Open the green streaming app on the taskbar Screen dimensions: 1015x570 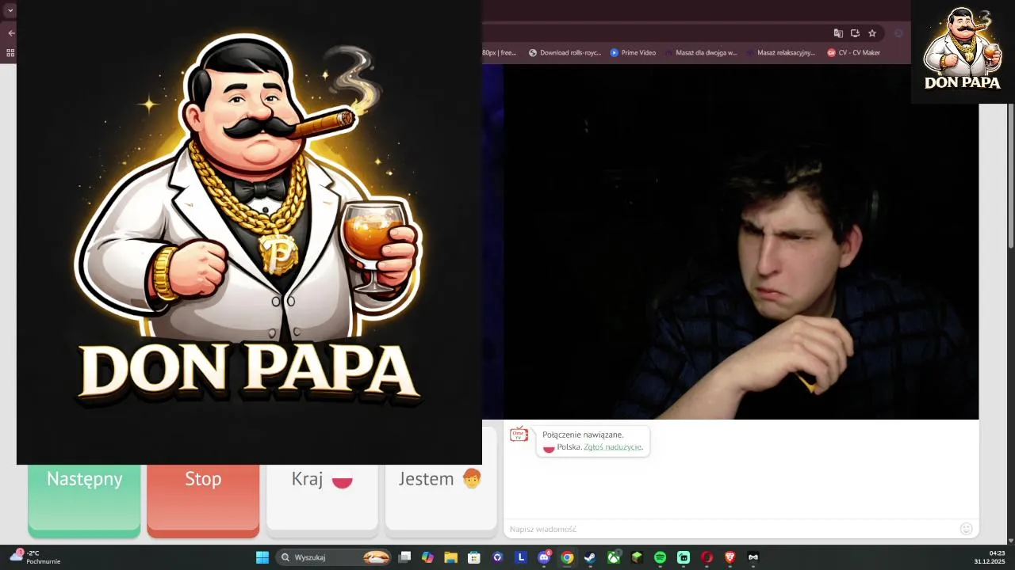[x=684, y=557]
